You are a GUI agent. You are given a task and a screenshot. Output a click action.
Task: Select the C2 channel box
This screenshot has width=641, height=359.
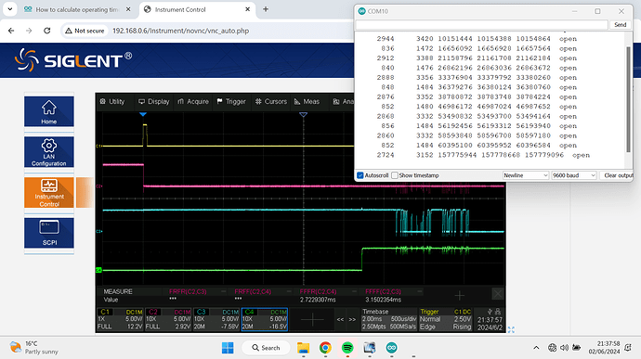pos(168,319)
